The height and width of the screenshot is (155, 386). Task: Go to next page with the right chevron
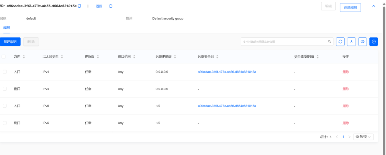coord(349,137)
